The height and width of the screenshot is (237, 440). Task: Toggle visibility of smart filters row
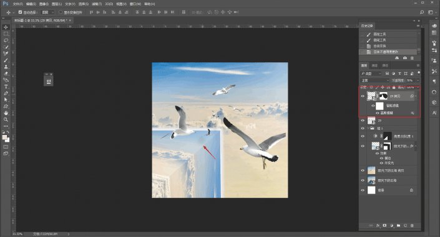click(x=373, y=106)
